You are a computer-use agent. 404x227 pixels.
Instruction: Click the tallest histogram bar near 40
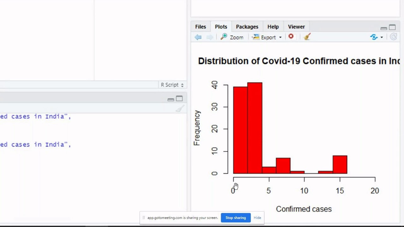click(255, 128)
